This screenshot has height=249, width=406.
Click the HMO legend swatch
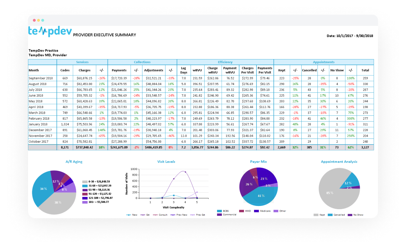pyautogui.click(x=241, y=211)
